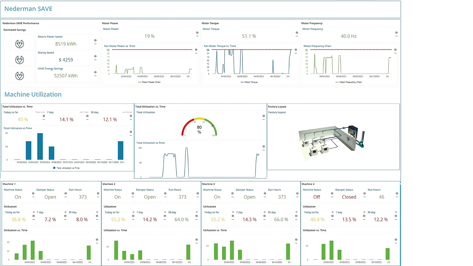Click the Total Utilization 80 % gauge

pyautogui.click(x=199, y=127)
